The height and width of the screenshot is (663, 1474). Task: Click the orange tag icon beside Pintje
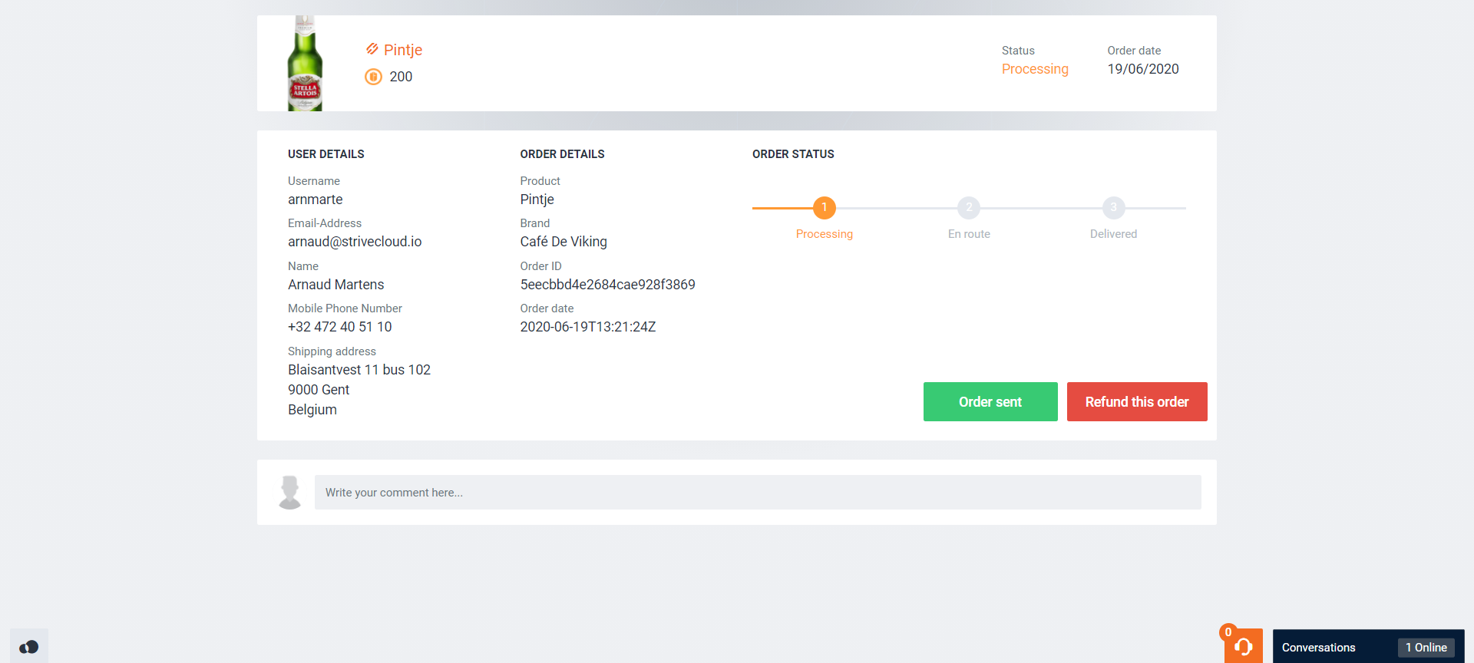[372, 49]
